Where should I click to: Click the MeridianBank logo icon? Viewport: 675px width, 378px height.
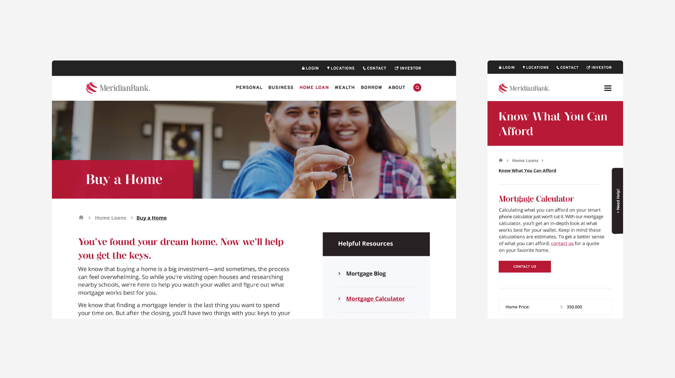coord(91,88)
